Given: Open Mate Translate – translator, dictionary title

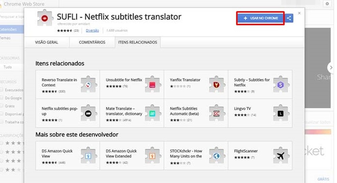Looking at the screenshot, I should tap(124, 111).
